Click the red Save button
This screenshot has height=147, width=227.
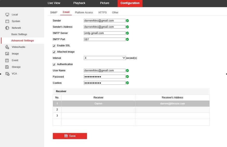pos(70,136)
